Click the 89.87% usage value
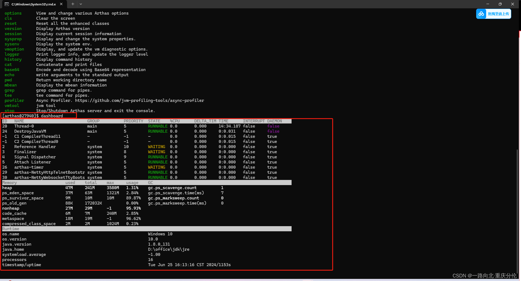The image size is (521, 281). [x=133, y=198]
